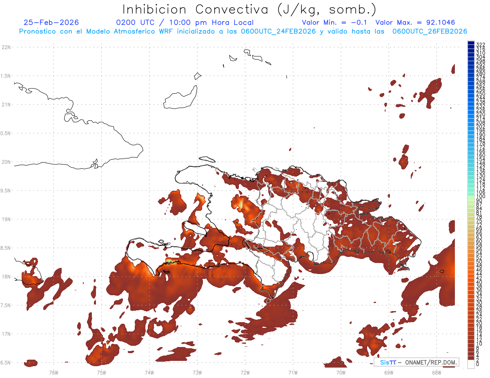Screen dimensions: 490x378
Task: Click the '76W' longitude label
Action: pyautogui.click(x=53, y=372)
